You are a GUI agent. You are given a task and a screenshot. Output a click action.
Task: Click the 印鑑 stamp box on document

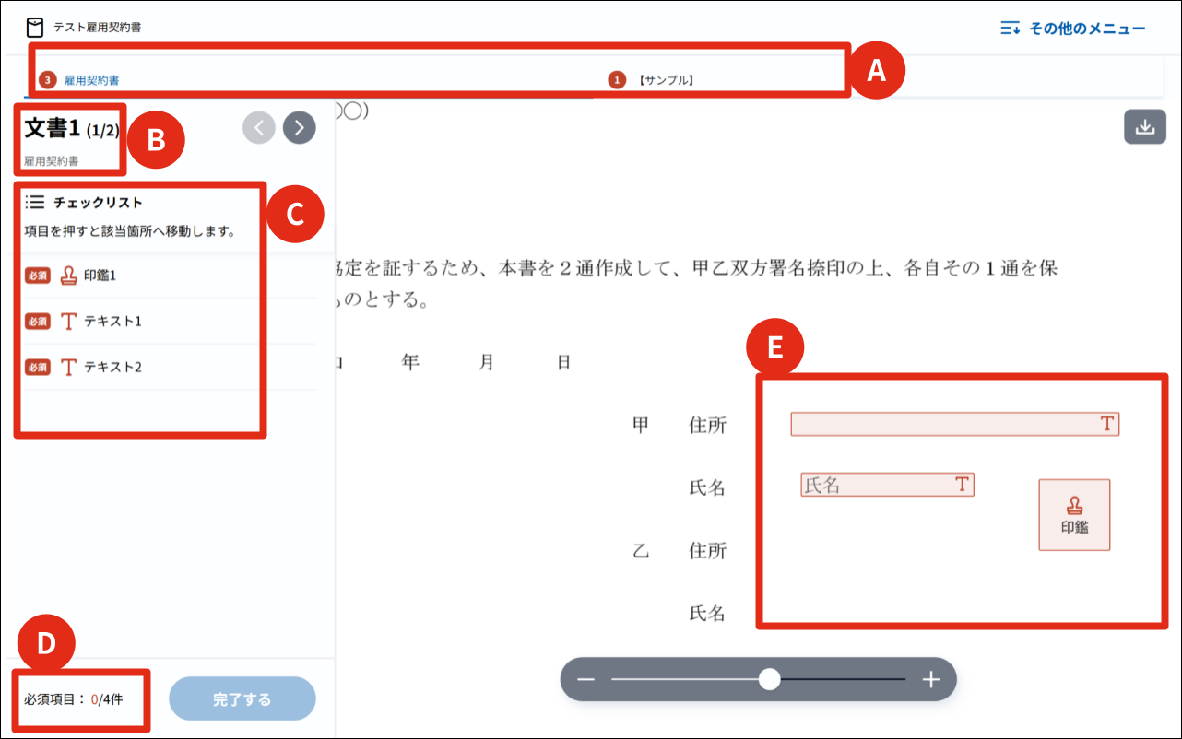pyautogui.click(x=1074, y=515)
